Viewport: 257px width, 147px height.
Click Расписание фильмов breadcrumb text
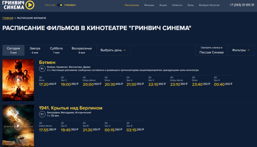(32, 18)
